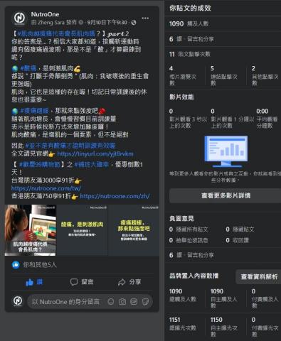The width and height of the screenshot is (281, 341).
Task: Click the 1150 自主曝光次數 stat
Action: coord(223,327)
